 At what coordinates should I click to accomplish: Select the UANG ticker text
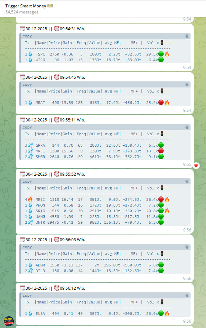pos(40,217)
